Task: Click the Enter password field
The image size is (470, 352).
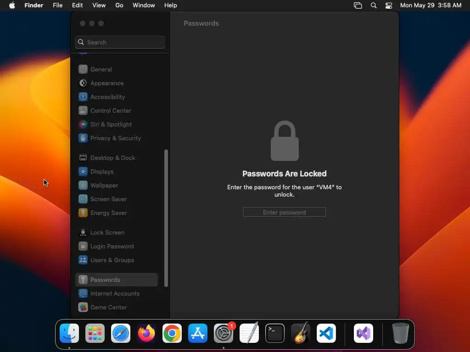Action: 285,212
